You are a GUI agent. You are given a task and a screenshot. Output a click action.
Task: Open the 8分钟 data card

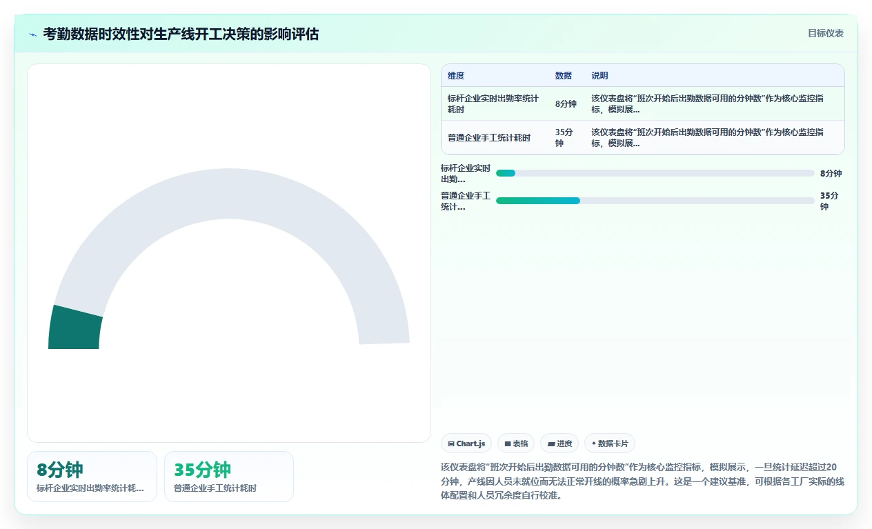point(92,477)
